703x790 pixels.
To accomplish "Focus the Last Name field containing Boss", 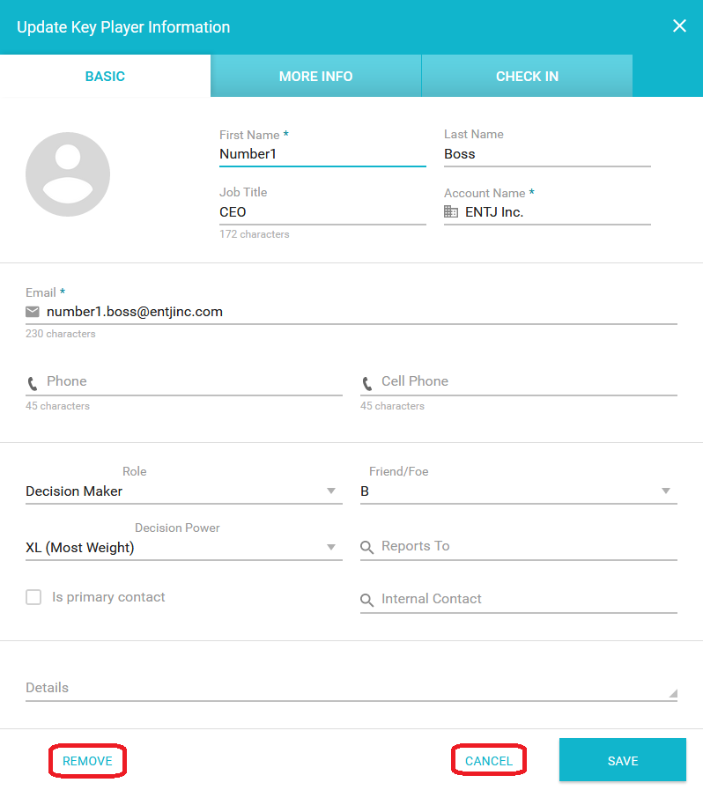I will point(547,154).
